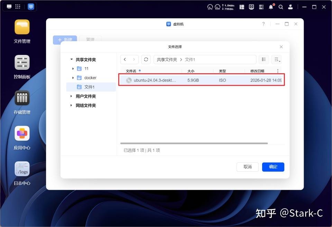
Task: Switch the file list view mode
Action: 264,59
